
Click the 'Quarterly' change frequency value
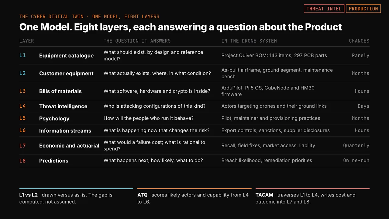[356, 145]
